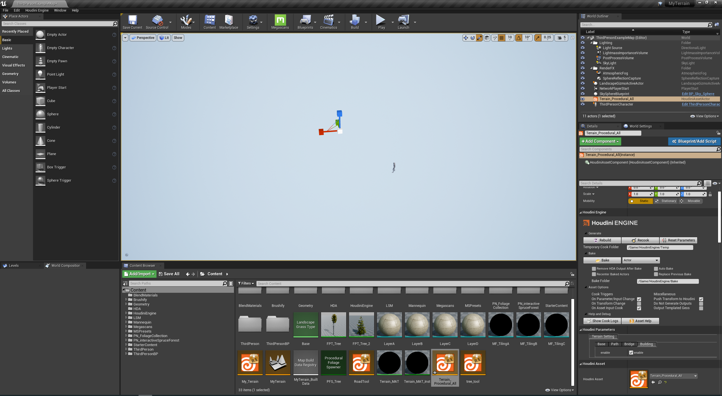Click the sources panel toggle icon in the Content Browser
This screenshot has width=722, height=396.
point(125,283)
